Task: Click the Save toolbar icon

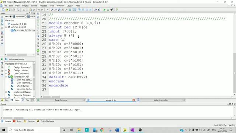Action: pos(10,10)
